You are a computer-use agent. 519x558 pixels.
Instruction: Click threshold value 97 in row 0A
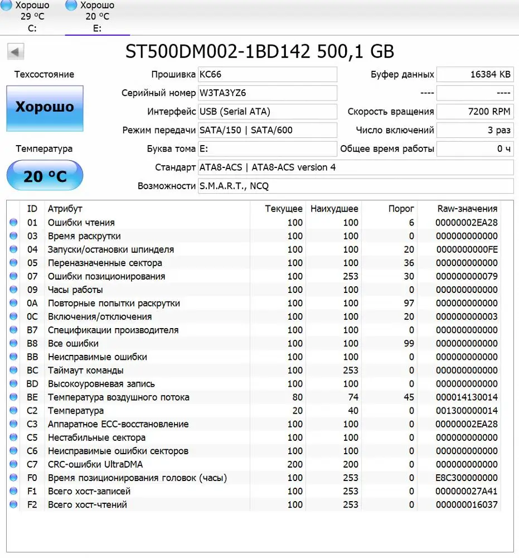coord(409,303)
